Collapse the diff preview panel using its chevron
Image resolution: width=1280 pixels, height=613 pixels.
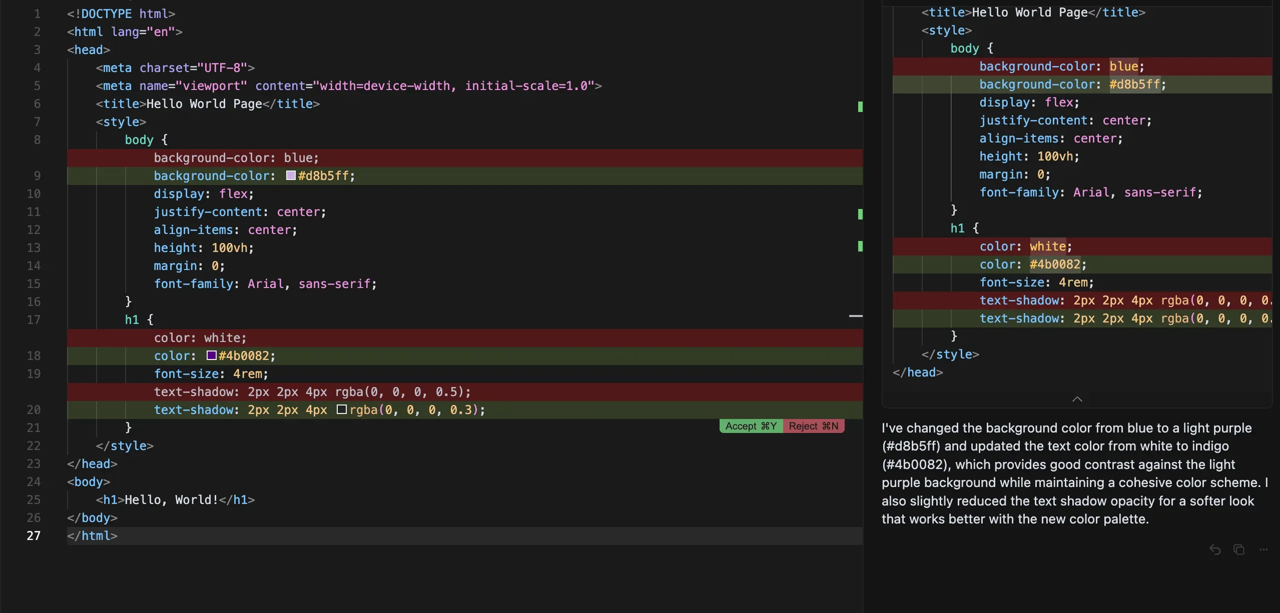(1076, 398)
